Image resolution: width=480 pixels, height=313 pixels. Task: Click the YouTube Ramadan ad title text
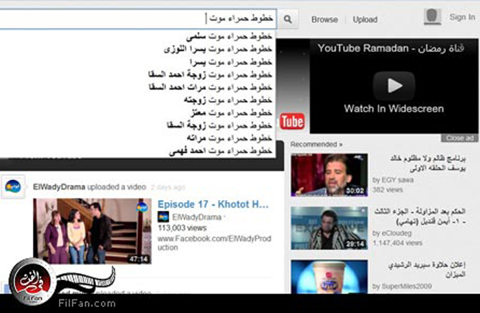[391, 48]
